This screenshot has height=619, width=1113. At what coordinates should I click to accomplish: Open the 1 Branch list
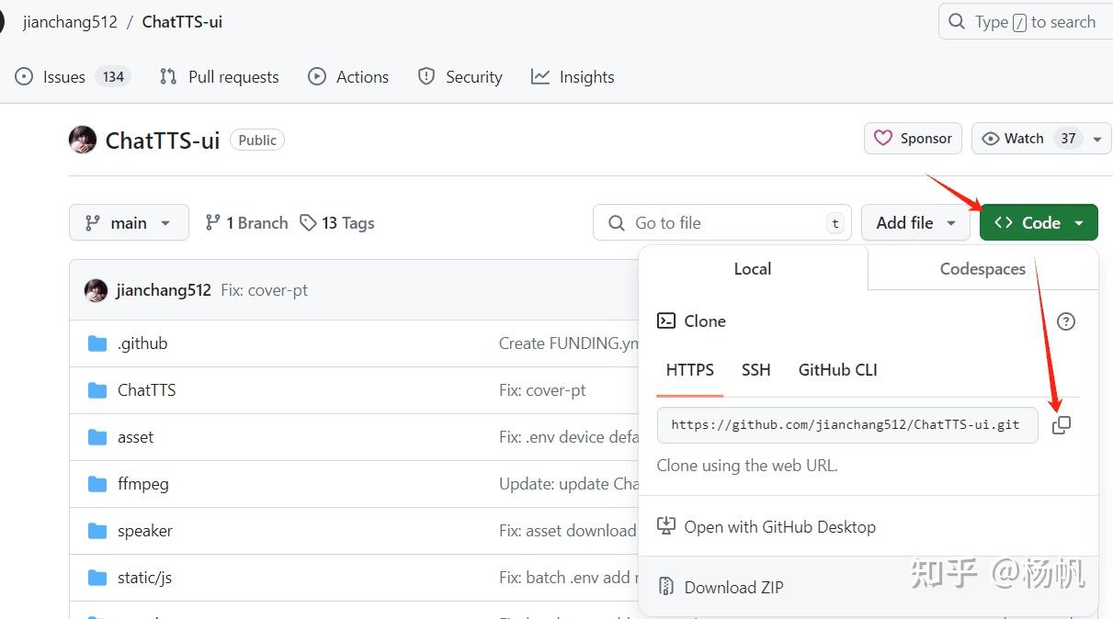click(x=246, y=223)
